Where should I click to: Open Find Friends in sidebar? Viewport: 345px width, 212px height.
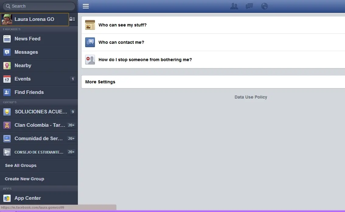pos(39,92)
